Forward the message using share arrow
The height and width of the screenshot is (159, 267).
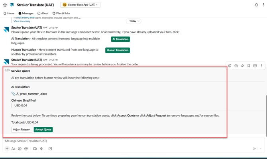pos(242,66)
